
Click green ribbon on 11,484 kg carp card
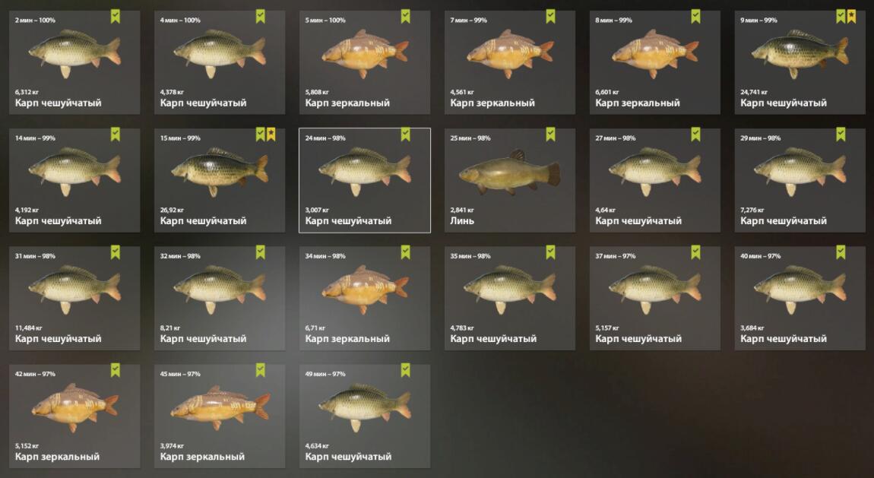pyautogui.click(x=116, y=252)
